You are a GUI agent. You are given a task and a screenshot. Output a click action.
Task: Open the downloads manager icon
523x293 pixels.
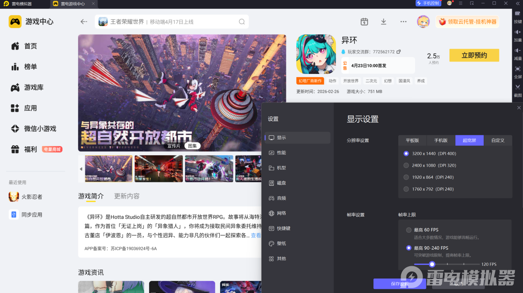click(383, 22)
